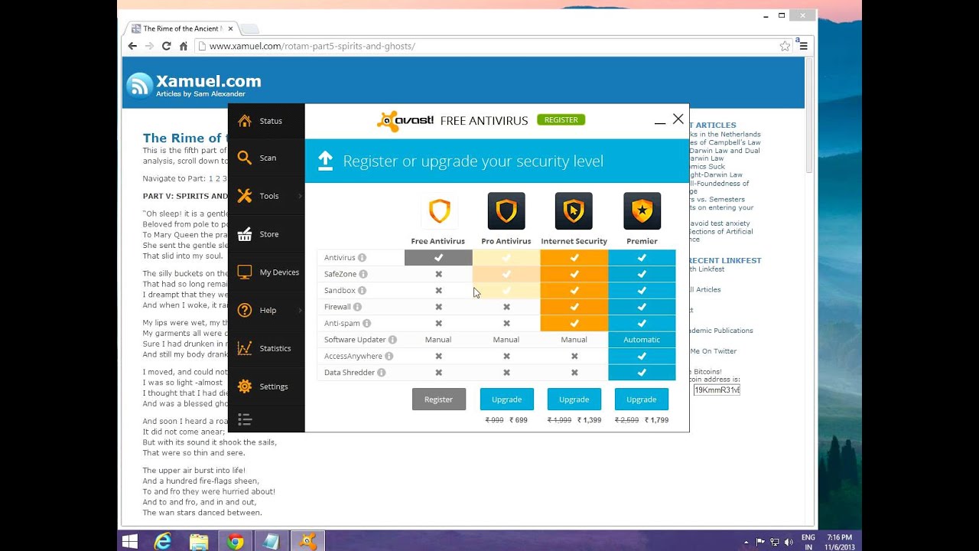Click Upgrade under Internet Security

(x=574, y=399)
